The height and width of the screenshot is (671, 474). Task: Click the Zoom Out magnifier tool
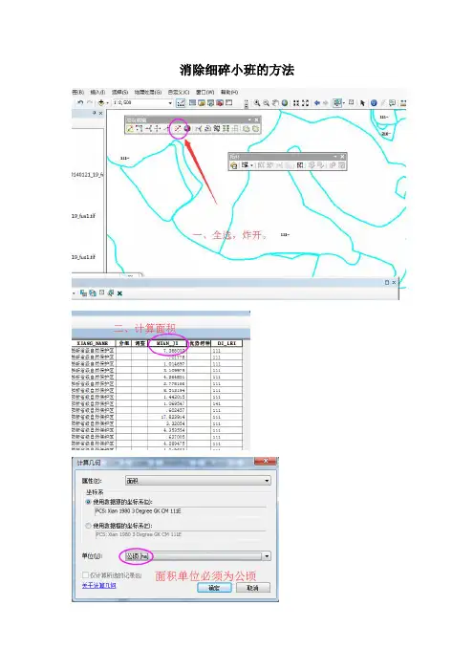coord(266,102)
